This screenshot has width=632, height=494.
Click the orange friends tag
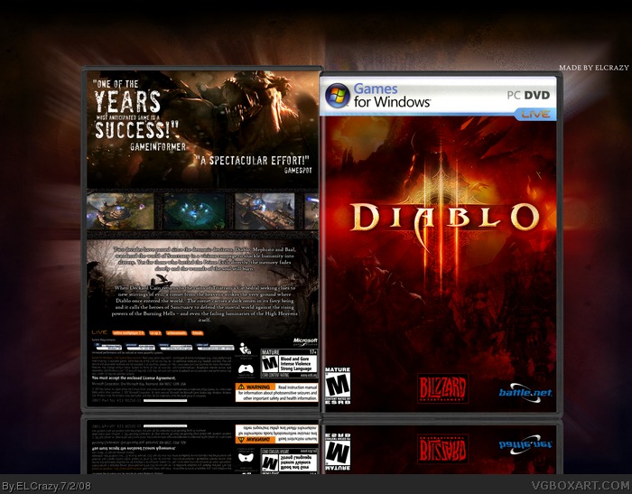[x=197, y=332]
